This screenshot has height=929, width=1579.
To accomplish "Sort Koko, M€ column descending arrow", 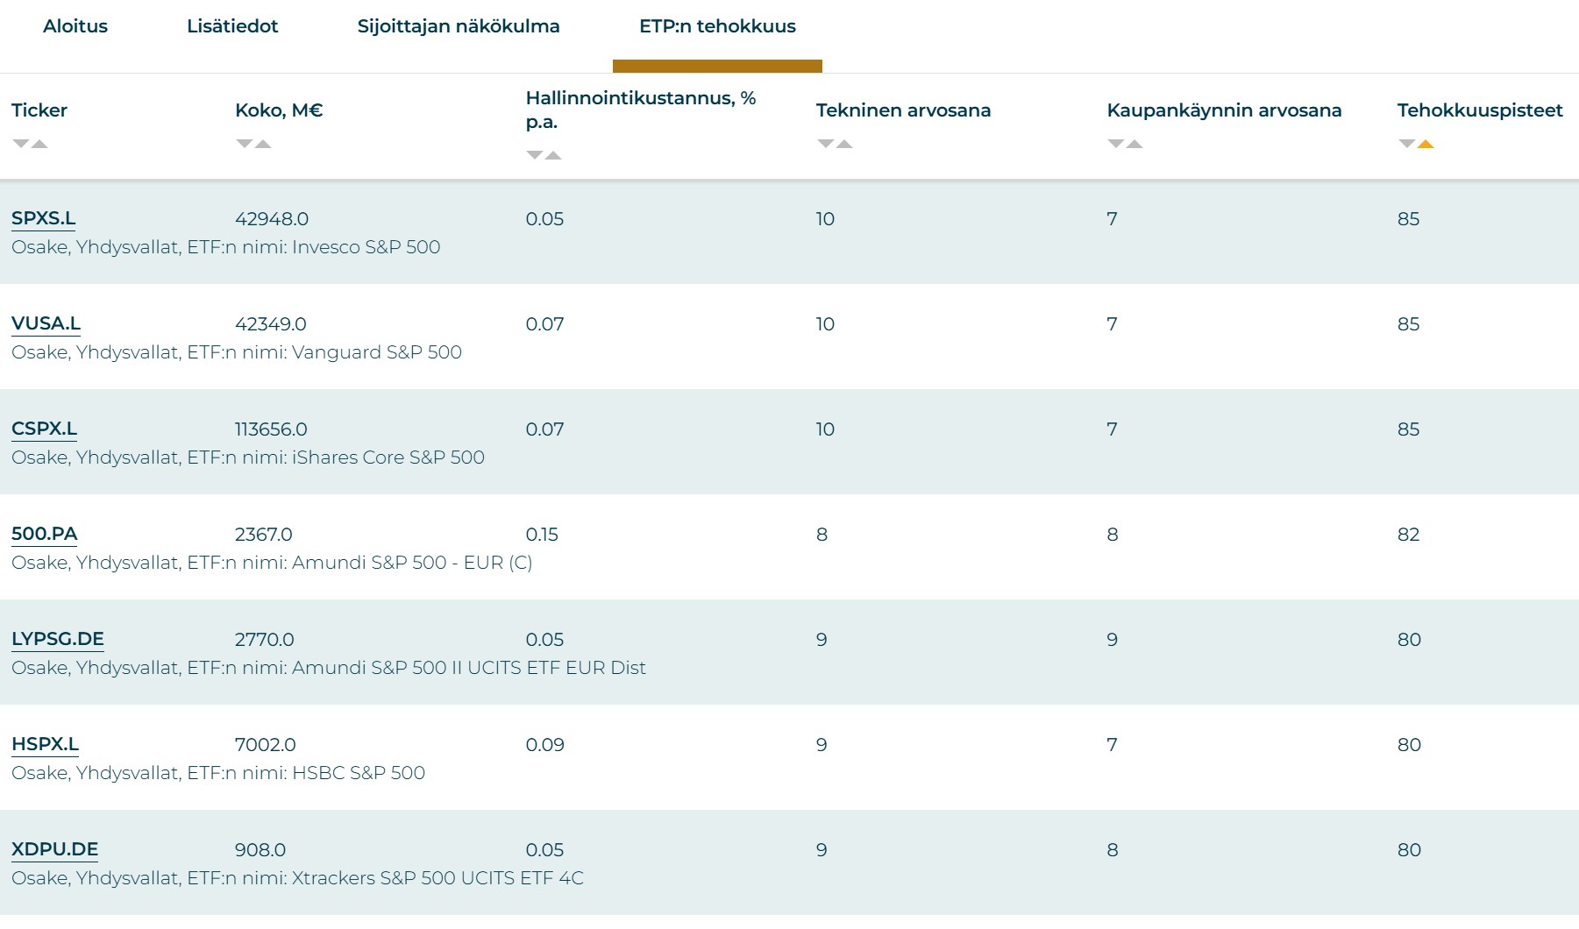I will [245, 144].
